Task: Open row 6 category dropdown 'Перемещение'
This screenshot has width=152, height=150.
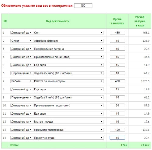Action: (22, 73)
